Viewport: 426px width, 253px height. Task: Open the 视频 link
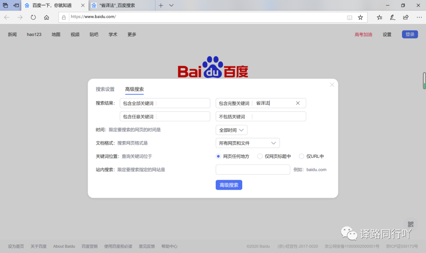tap(75, 34)
